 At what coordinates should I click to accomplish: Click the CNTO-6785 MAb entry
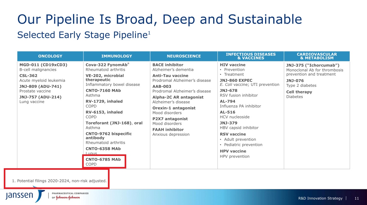coord(103,162)
